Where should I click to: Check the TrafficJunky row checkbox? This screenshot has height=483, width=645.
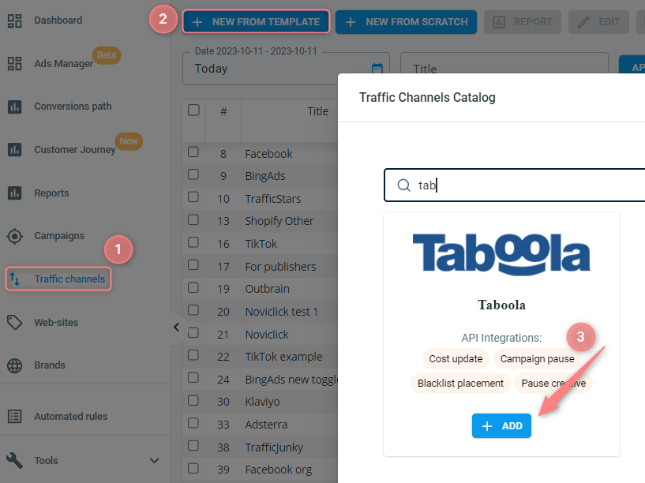coord(193,446)
